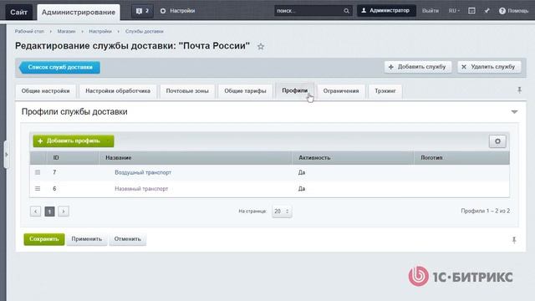Switch to Общие тарифы tab
535x301 pixels.
245,91
